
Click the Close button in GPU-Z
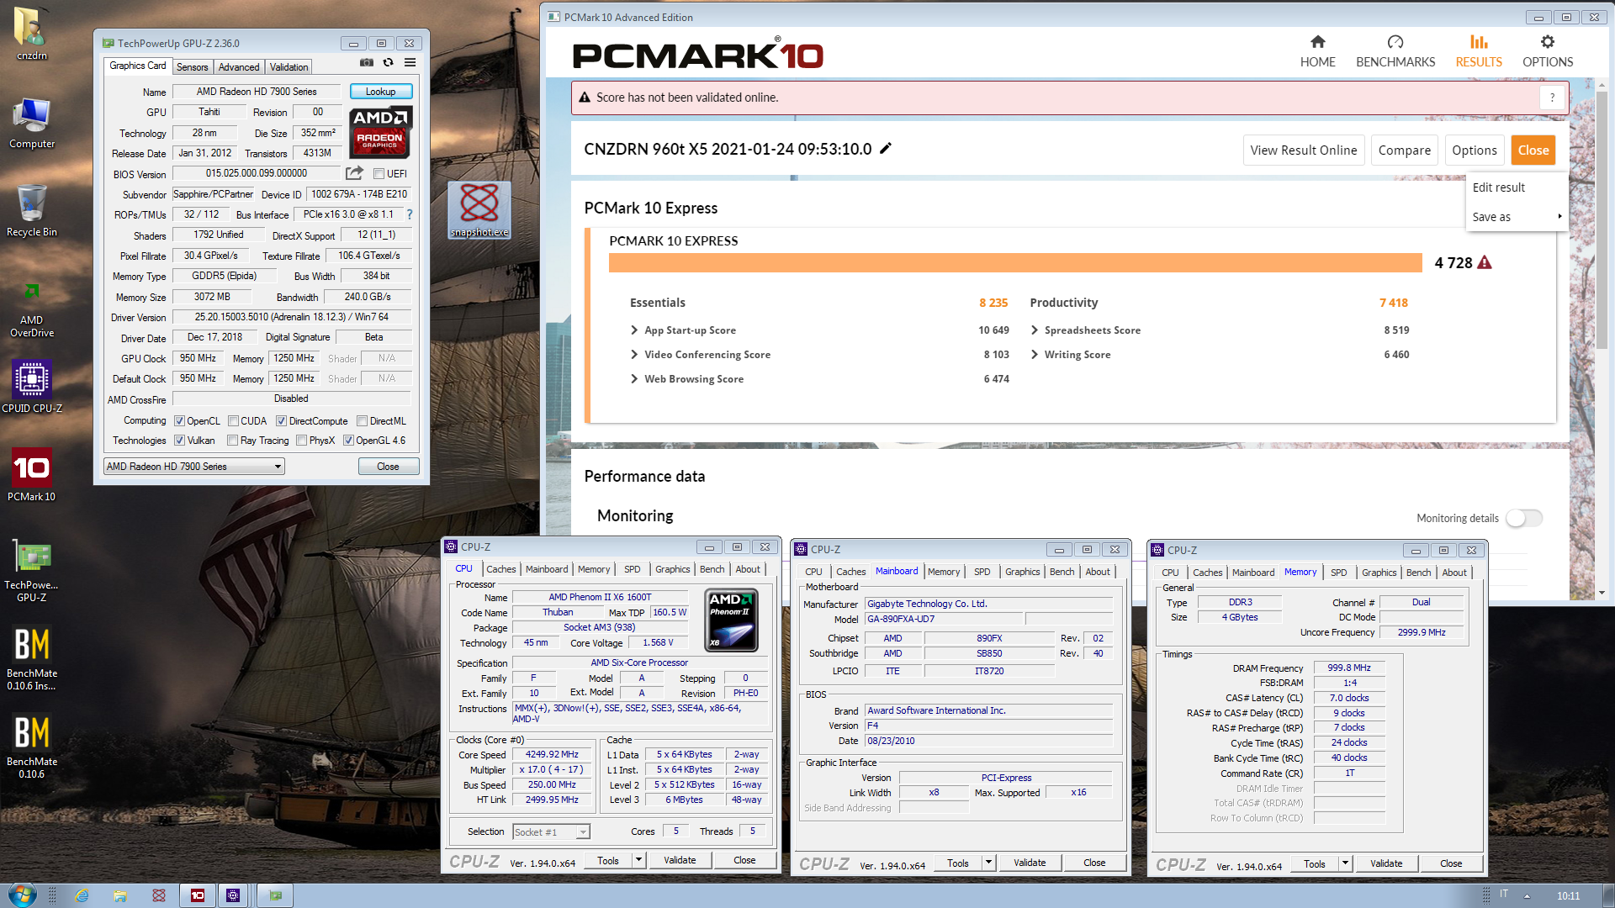[x=388, y=467]
